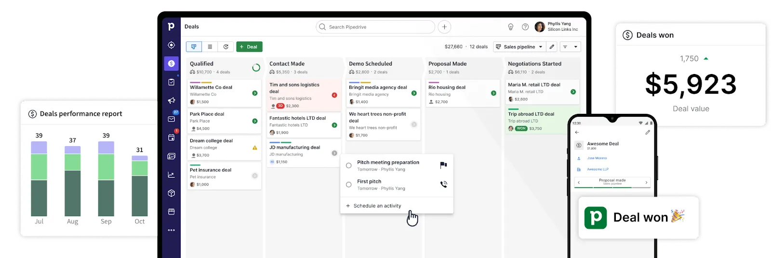Screen dimensions: 771x258
Task: Mark Pitch meeting preparation as done
Action: pyautogui.click(x=349, y=166)
